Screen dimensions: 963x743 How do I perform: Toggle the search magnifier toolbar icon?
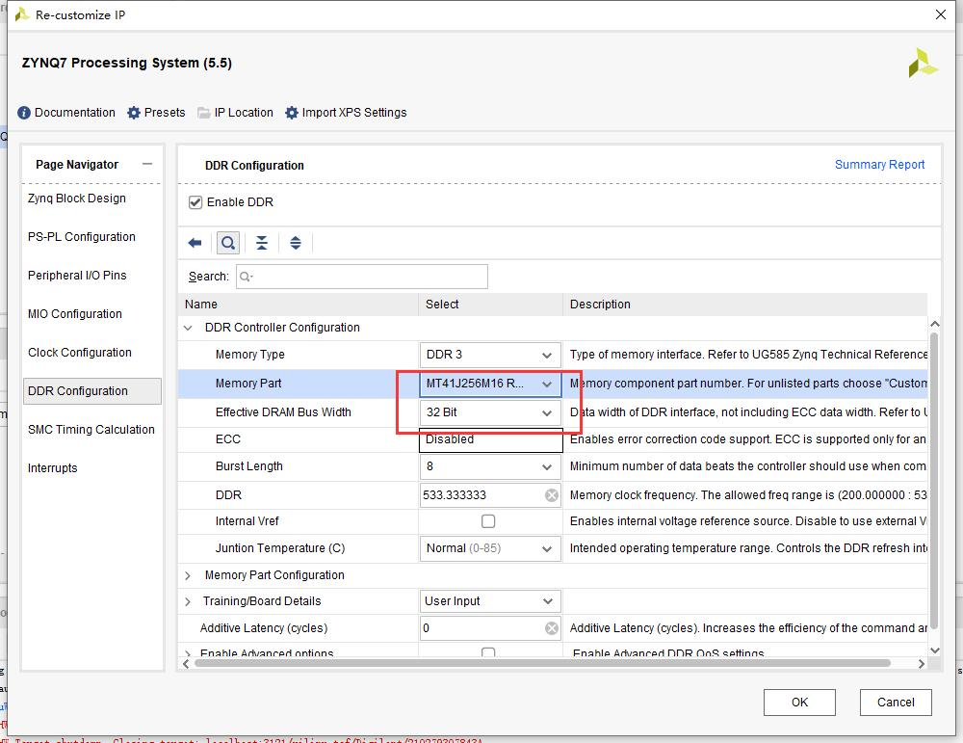click(228, 243)
